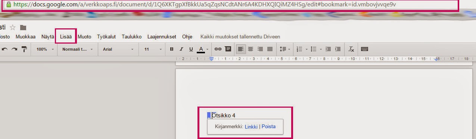The image size is (476, 139).
Task: Insert a link with the chain icon
Action: pyautogui.click(x=218, y=49)
